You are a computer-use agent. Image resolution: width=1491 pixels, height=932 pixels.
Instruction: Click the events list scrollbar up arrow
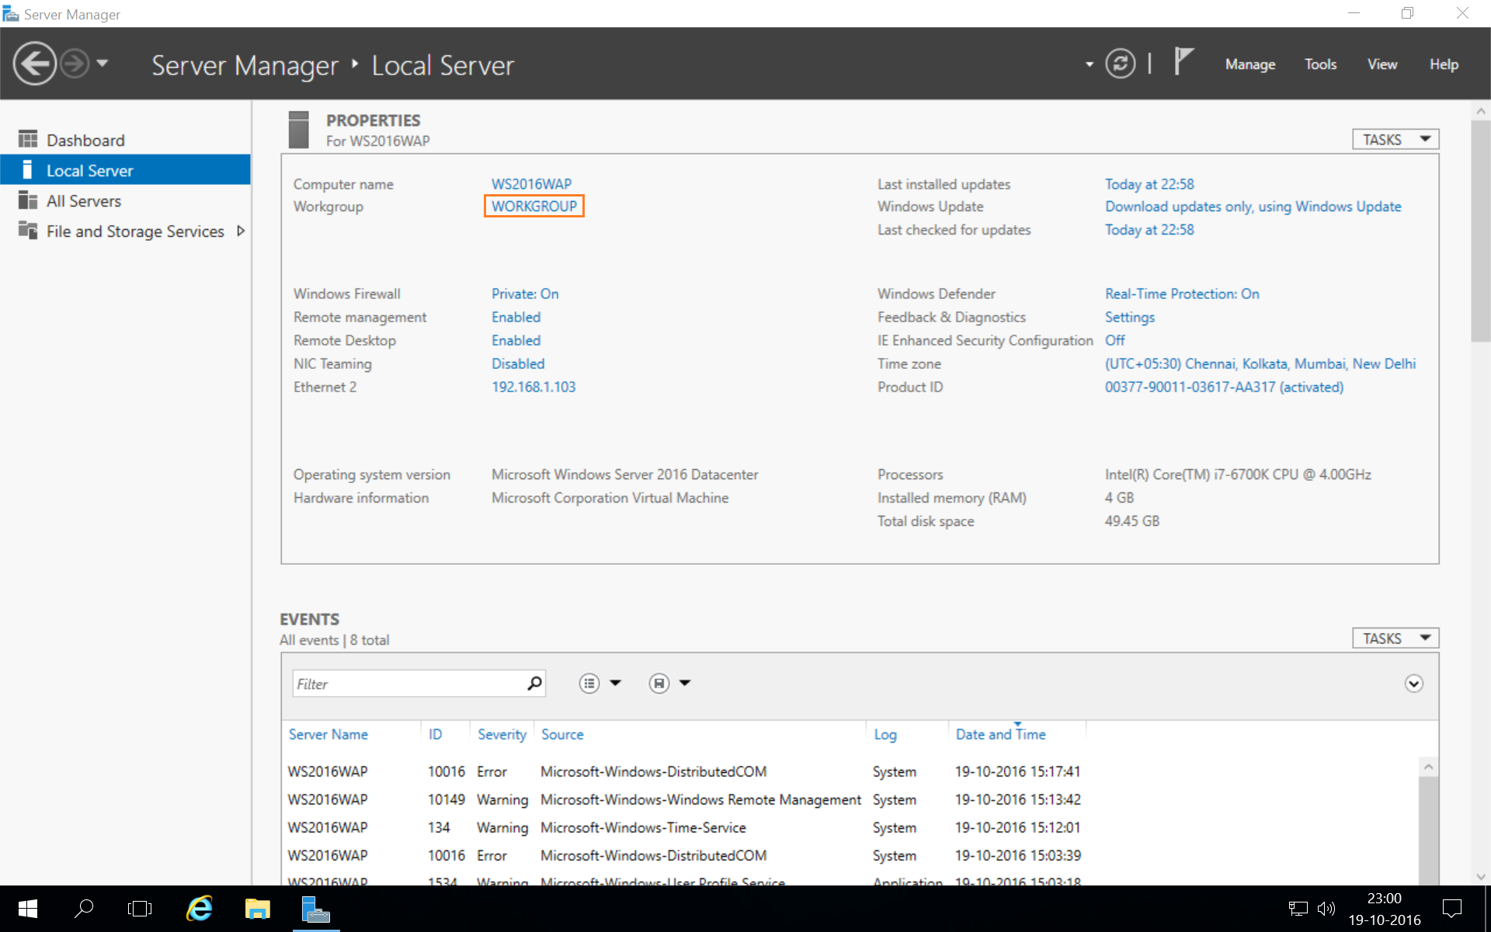(1428, 767)
